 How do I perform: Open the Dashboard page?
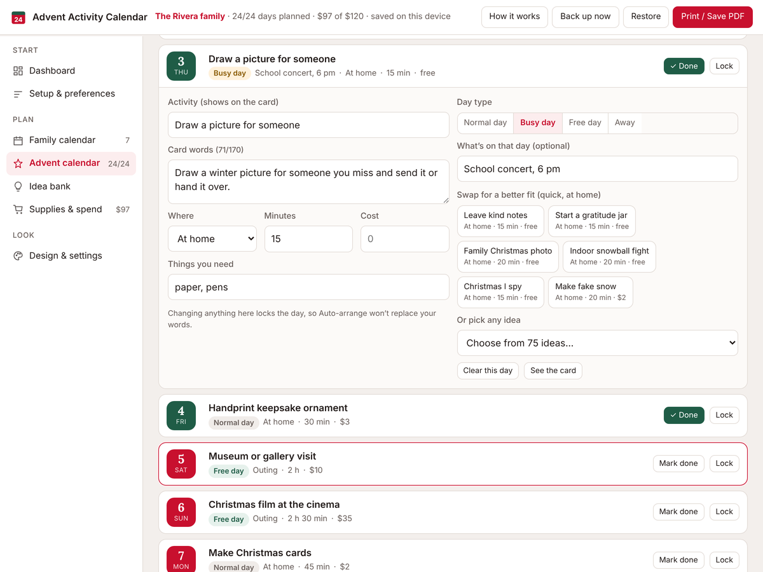[x=71, y=71]
